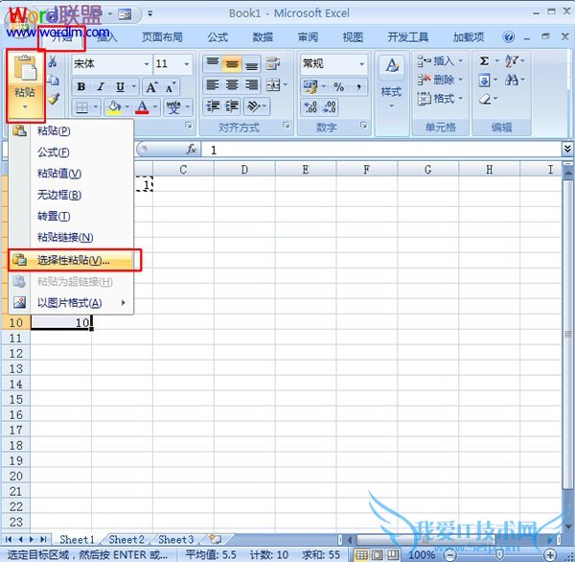Choose 无边框(B) menu item
Image resolution: width=575 pixels, height=562 pixels.
pyautogui.click(x=71, y=195)
